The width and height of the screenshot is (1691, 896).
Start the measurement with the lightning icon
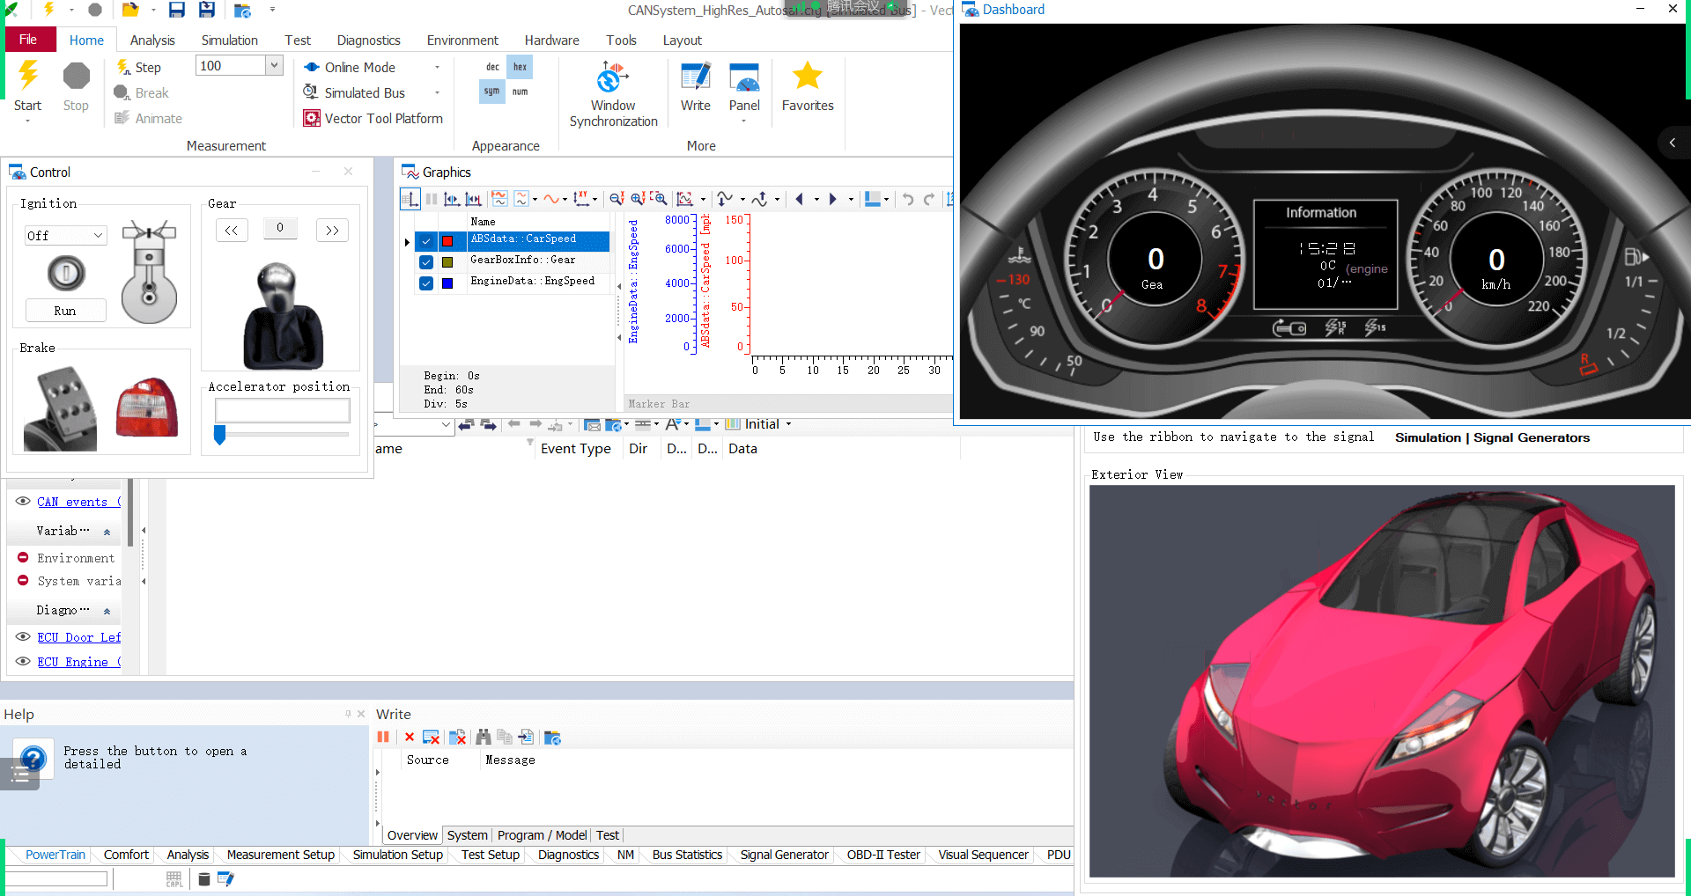coord(28,77)
